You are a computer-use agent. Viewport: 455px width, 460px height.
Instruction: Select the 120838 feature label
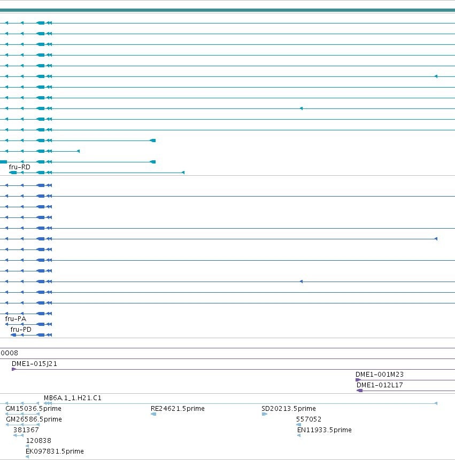[x=38, y=441]
